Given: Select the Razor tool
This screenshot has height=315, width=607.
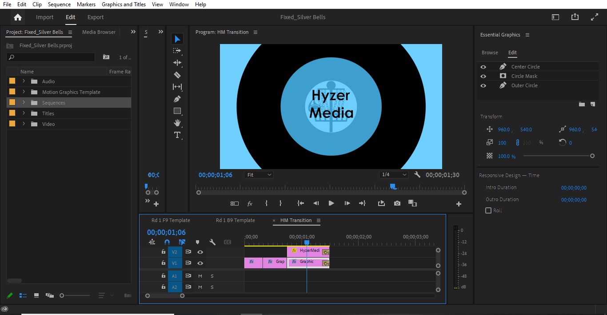Looking at the screenshot, I should pyautogui.click(x=177, y=75).
